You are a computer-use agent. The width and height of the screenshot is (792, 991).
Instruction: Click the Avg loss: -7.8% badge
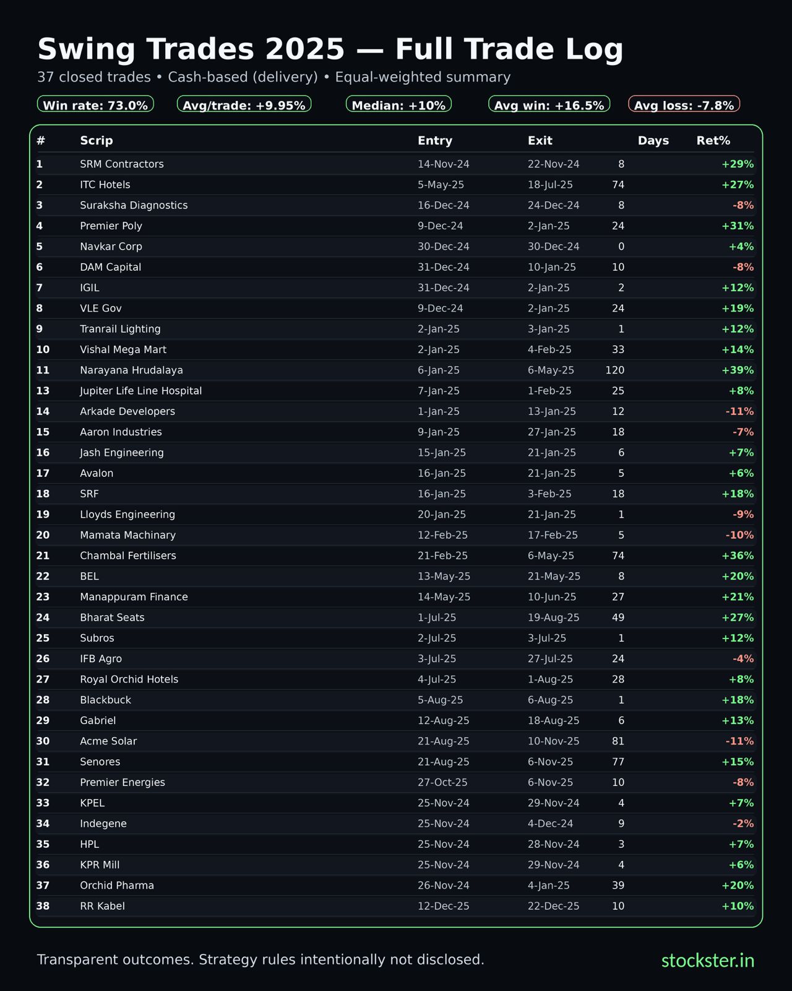coord(684,105)
